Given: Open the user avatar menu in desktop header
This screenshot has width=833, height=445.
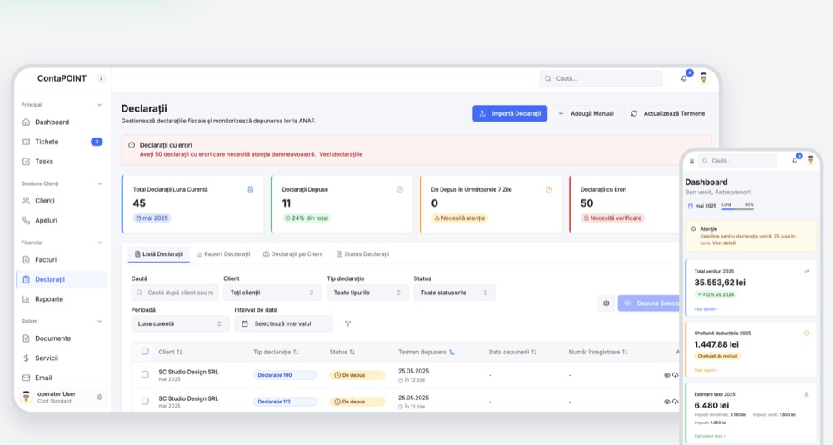Looking at the screenshot, I should (x=703, y=78).
